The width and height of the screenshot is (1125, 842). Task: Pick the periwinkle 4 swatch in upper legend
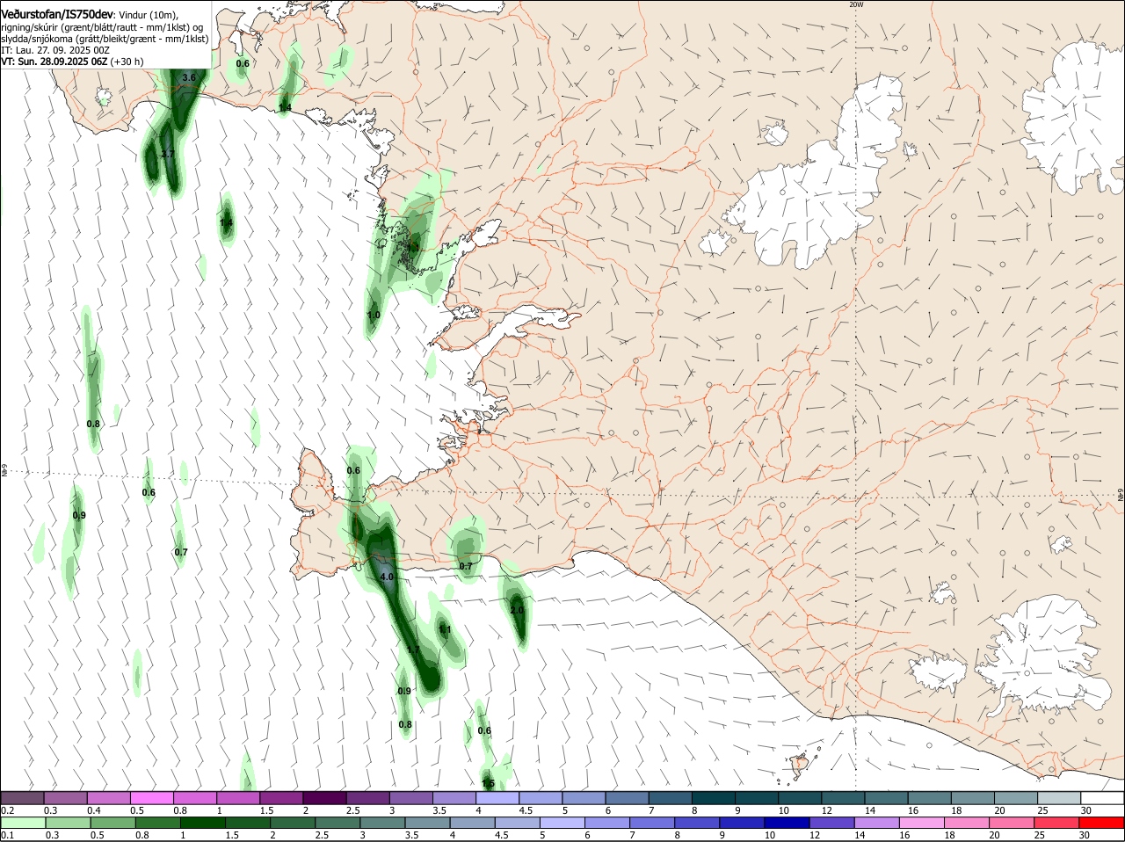(497, 798)
